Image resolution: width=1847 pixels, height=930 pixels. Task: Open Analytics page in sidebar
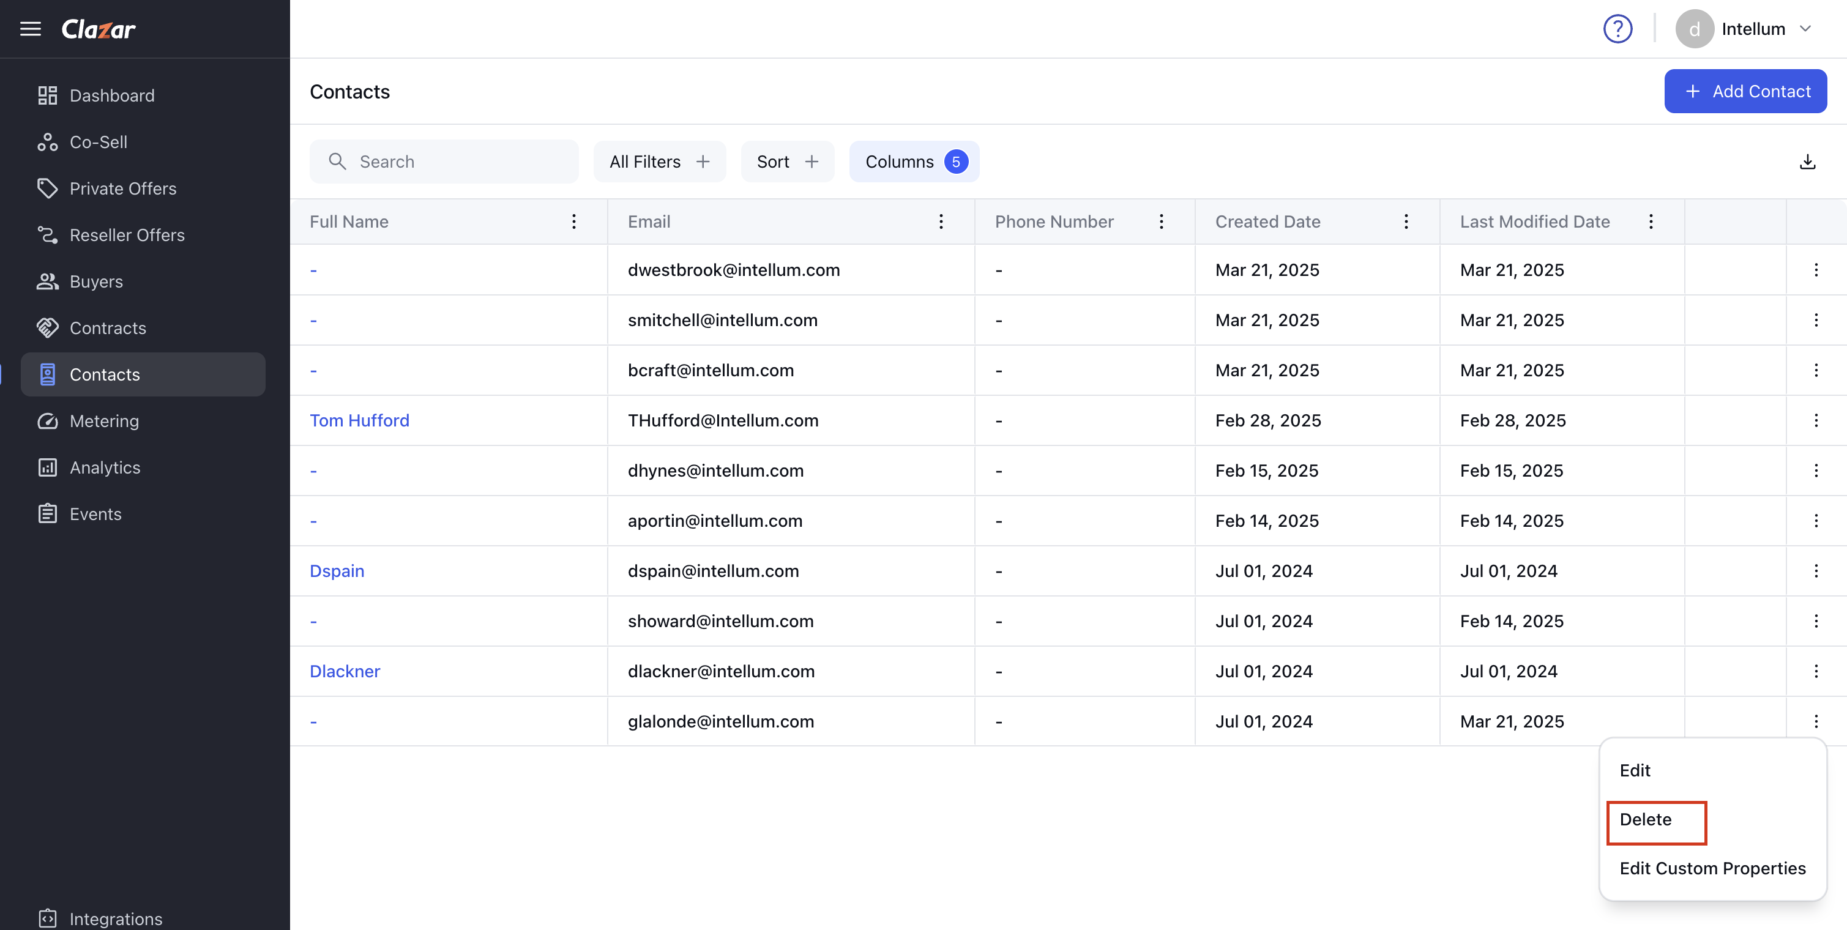[x=143, y=467]
